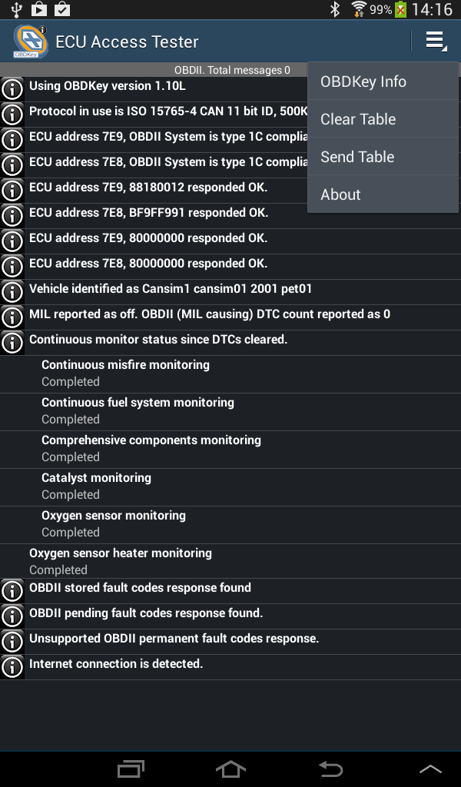Tap the Bluetooth icon in the status bar
Viewport: 461px width, 787px height.
click(334, 9)
